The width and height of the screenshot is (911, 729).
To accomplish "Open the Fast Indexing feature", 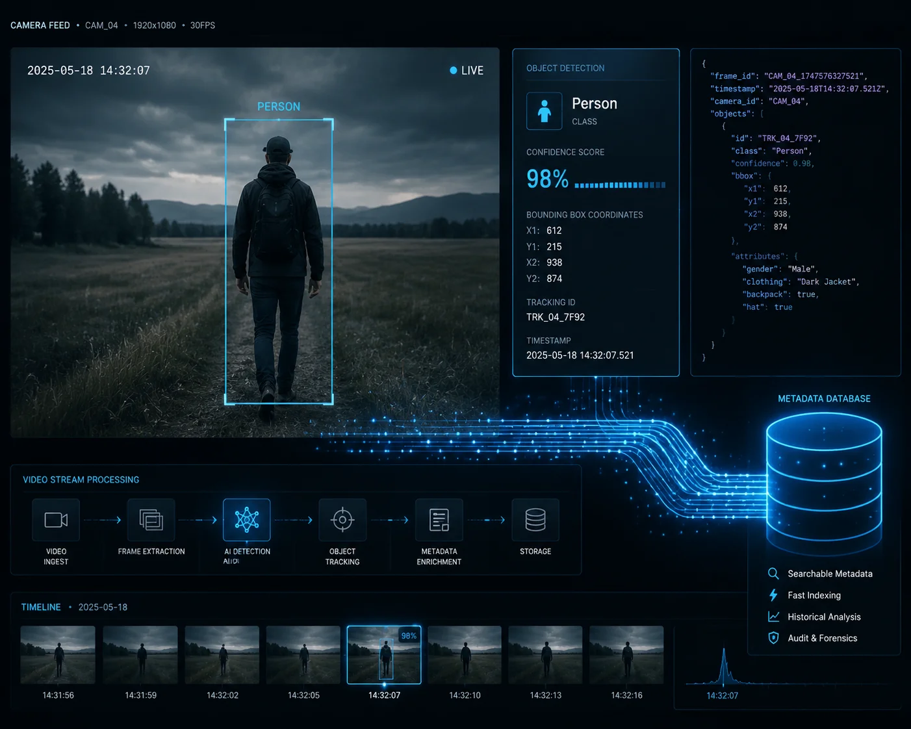I will (x=814, y=595).
